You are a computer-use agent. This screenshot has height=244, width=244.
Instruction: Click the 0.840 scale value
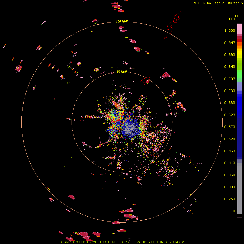point(230,67)
